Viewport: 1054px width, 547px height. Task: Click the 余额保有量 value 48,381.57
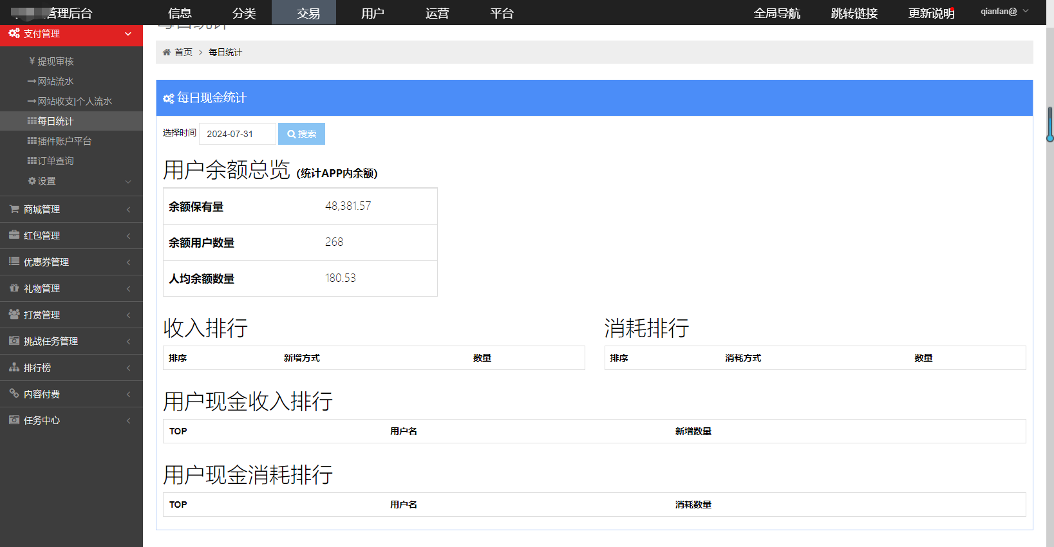tap(348, 206)
